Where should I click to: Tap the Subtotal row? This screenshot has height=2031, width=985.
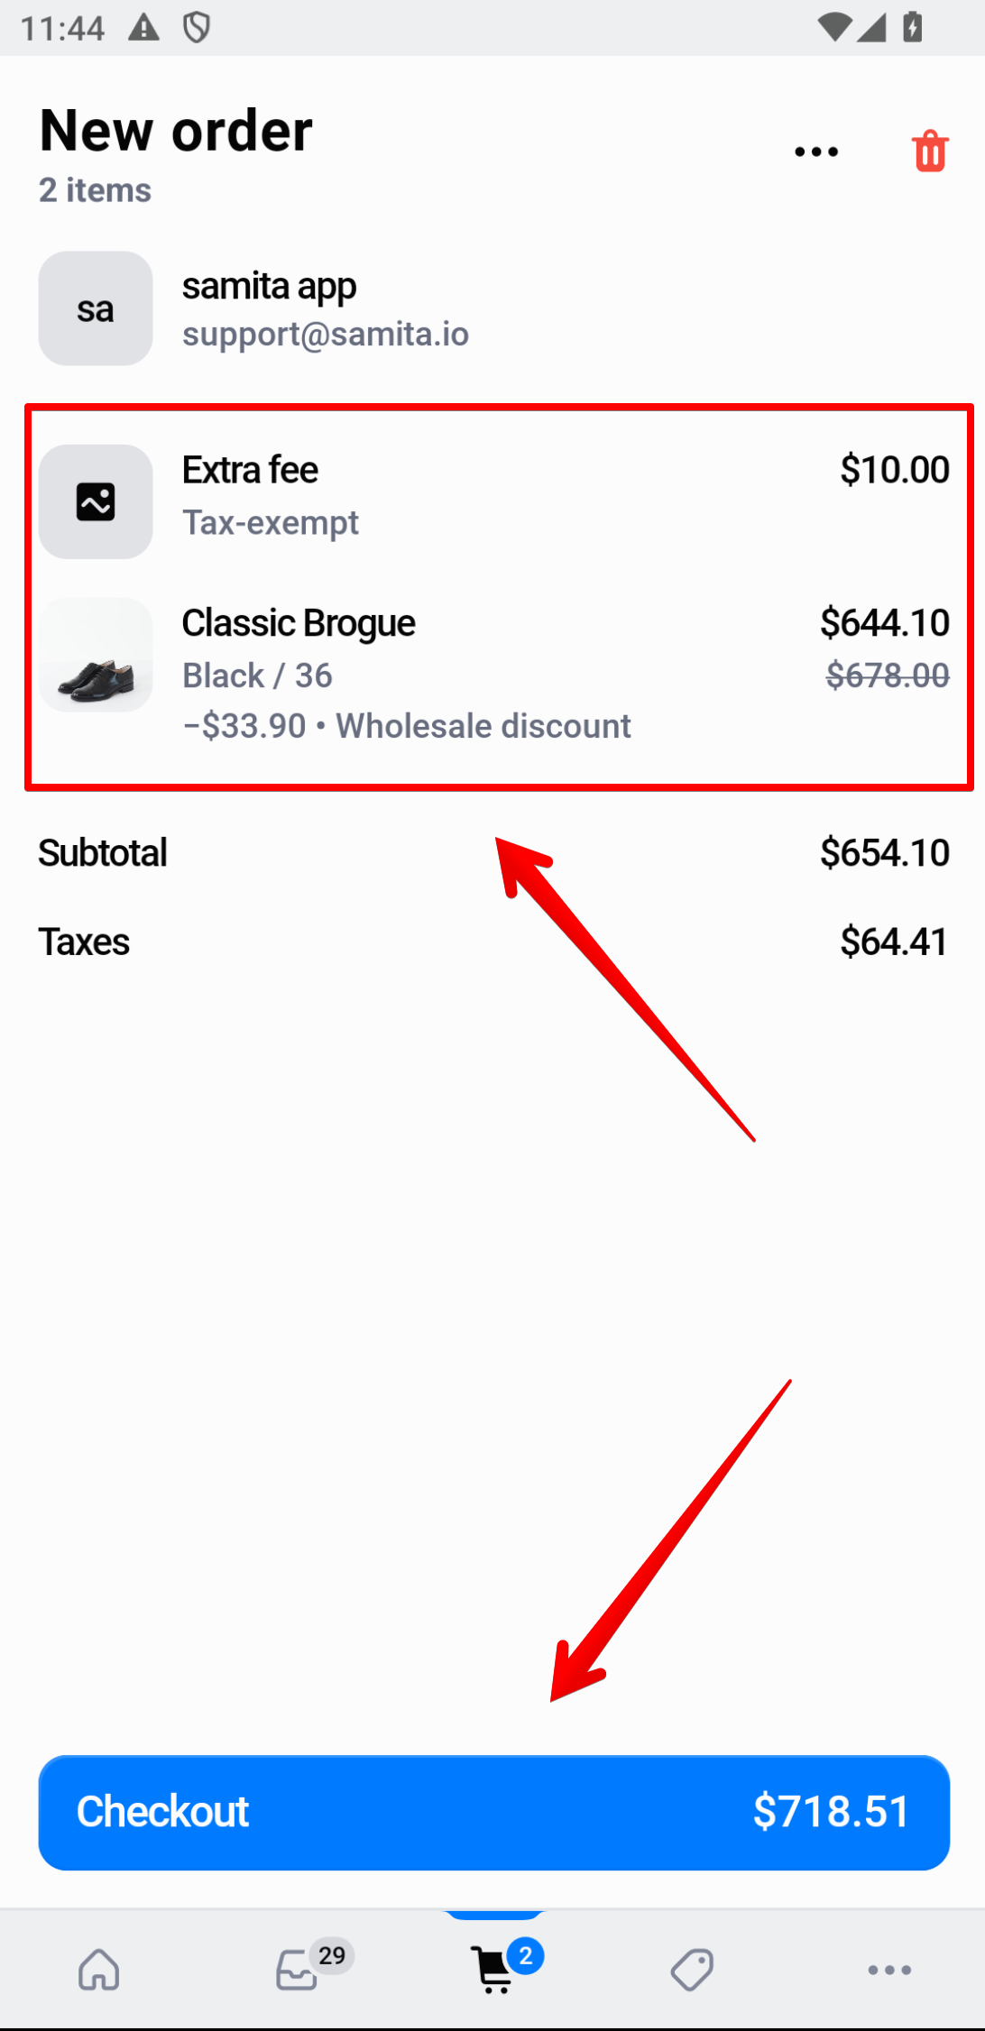click(x=492, y=852)
